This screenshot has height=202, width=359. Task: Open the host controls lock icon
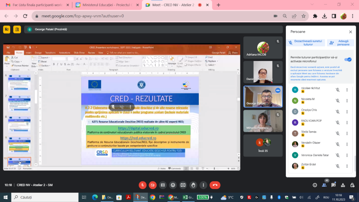(x=352, y=185)
